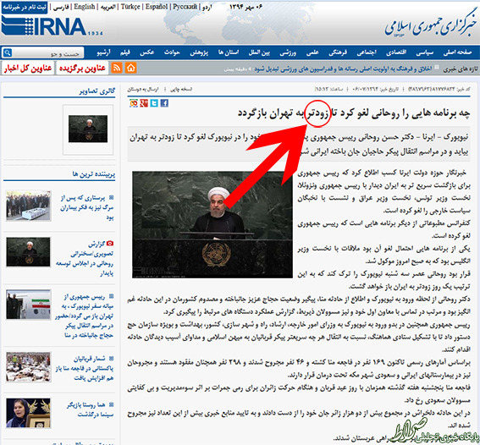Open the اقتصادی section
The width and height of the screenshot is (480, 445).
pos(396,52)
